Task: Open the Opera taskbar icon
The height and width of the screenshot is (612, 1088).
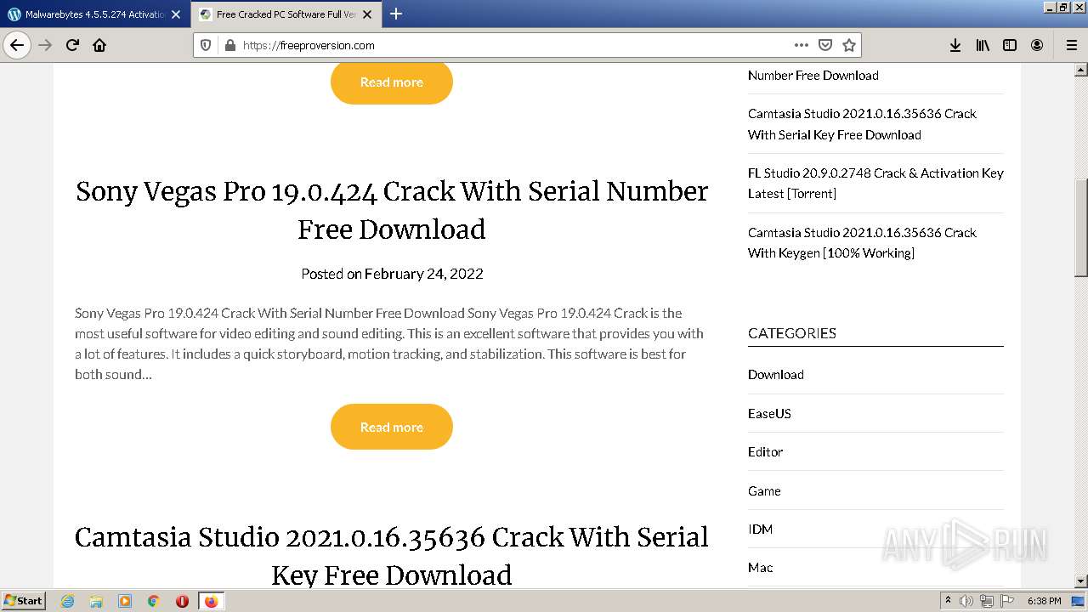Action: [182, 601]
